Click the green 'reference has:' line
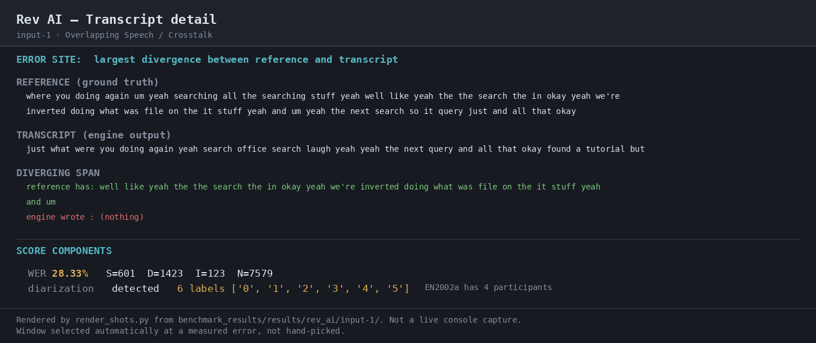Screen dimensions: 816x343 pyautogui.click(x=313, y=187)
